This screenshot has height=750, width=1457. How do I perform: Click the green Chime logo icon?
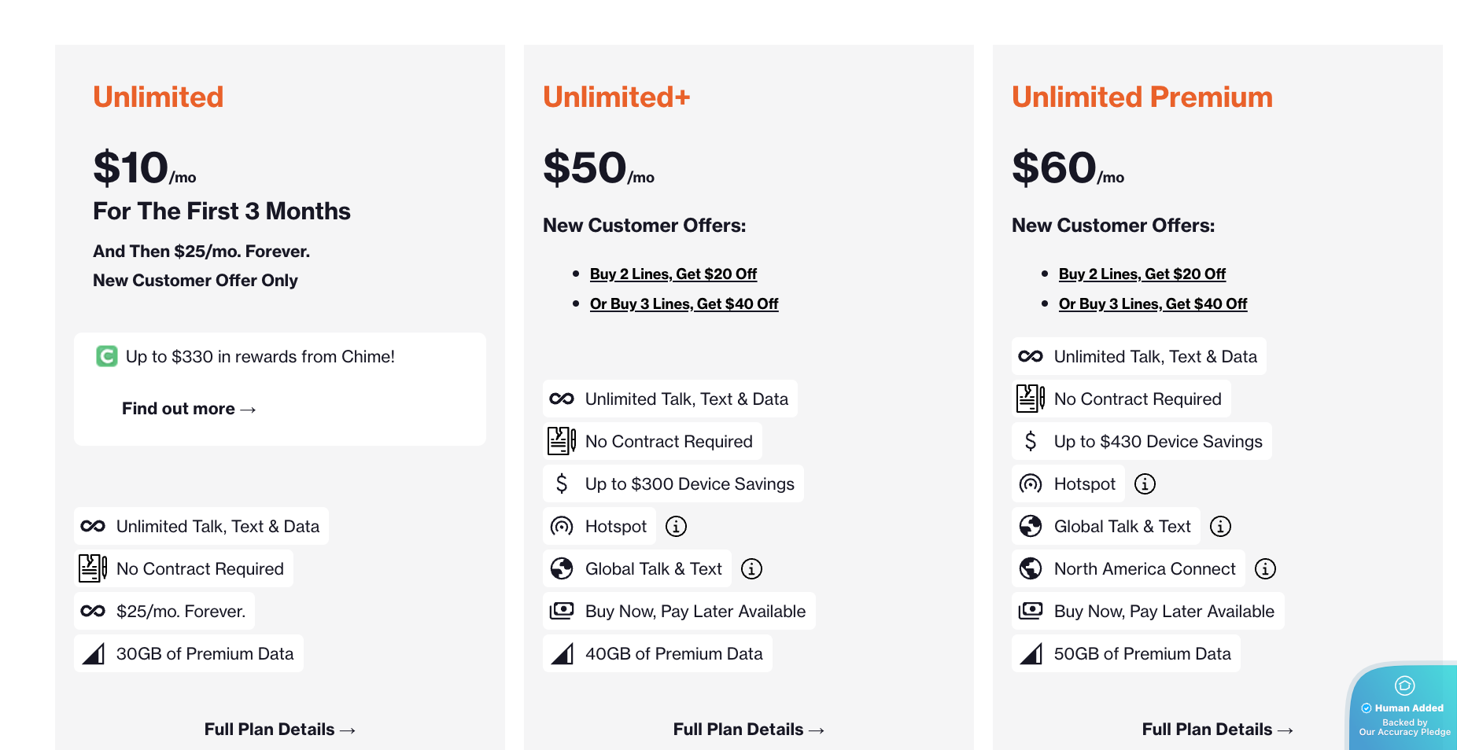pyautogui.click(x=106, y=356)
